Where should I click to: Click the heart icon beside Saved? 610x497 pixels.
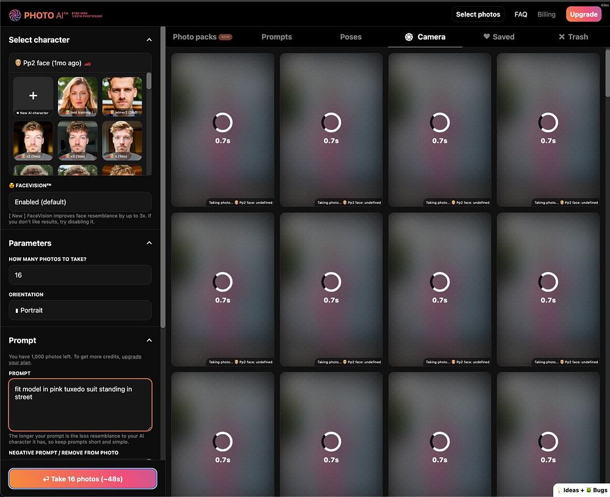(x=486, y=37)
